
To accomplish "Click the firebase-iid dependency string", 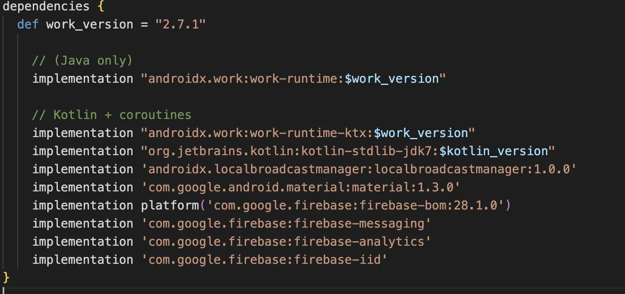I will pos(265,260).
